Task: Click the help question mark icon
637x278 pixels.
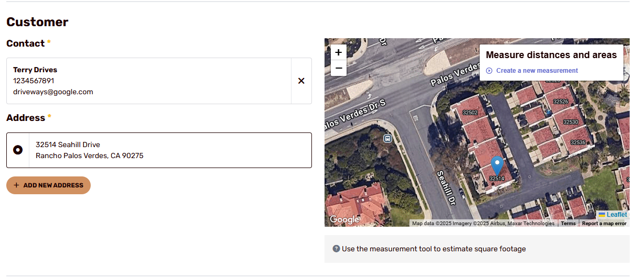Action: (337, 249)
